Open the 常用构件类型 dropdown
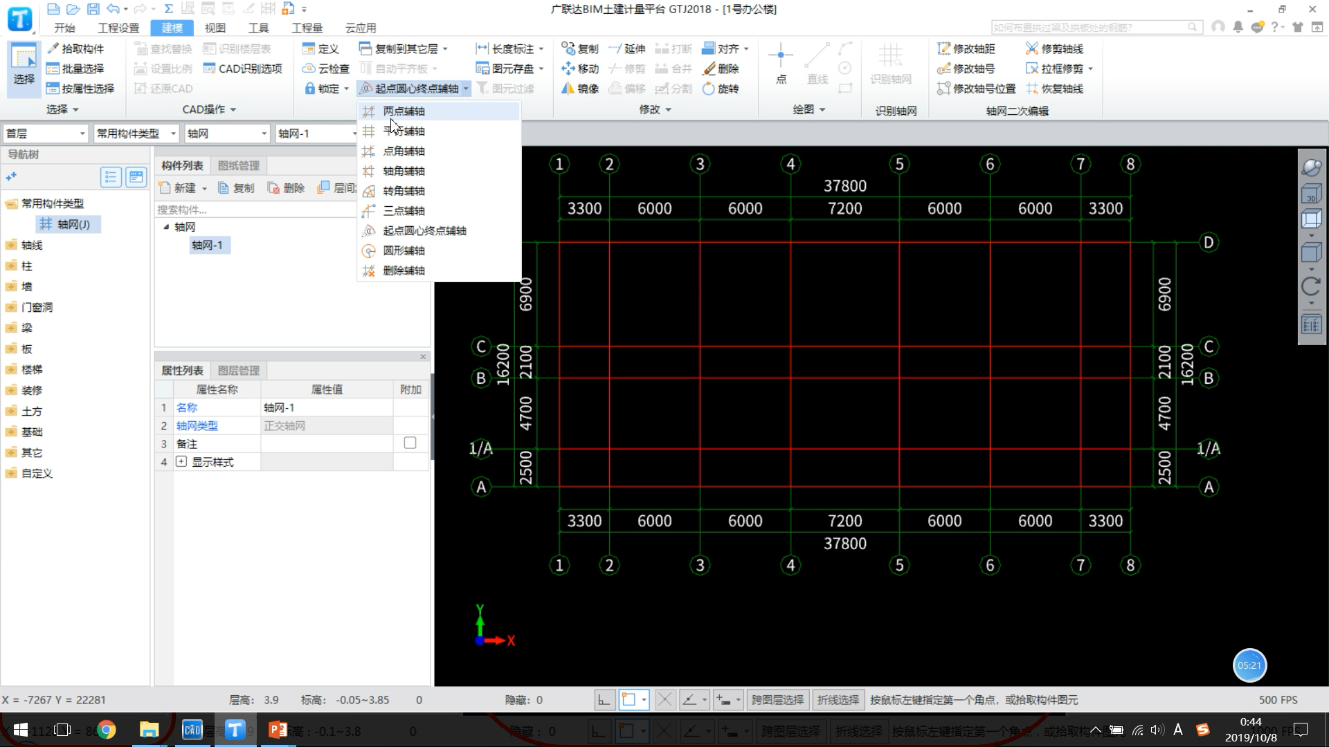The height and width of the screenshot is (747, 1329). tap(136, 133)
